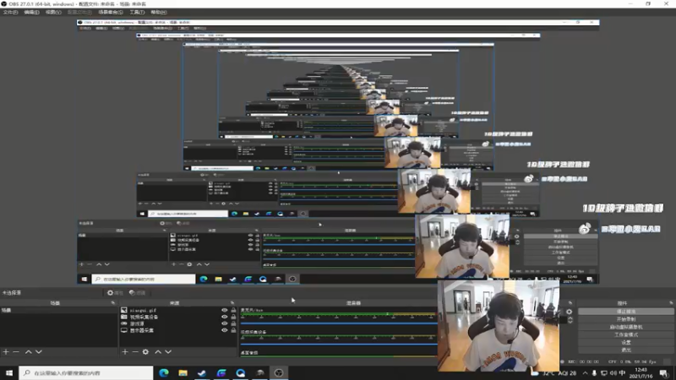Viewport: 676px width, 380px height.
Task: Open the Edit (编辑) menu
Action: click(31, 12)
